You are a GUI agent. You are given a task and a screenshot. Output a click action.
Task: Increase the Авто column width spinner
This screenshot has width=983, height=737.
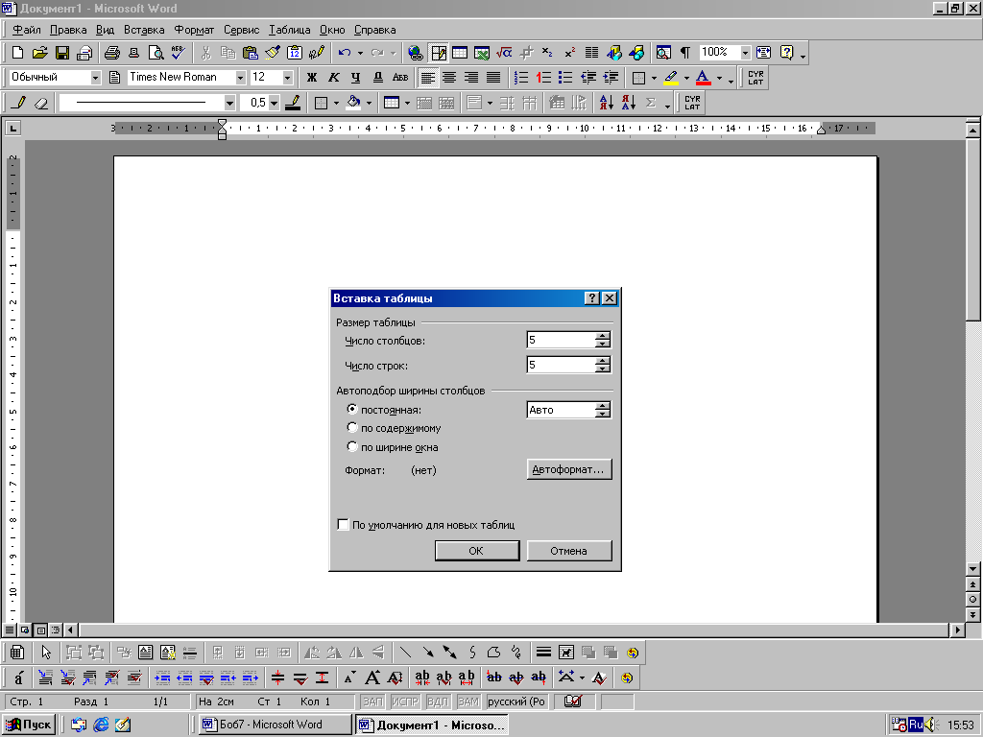point(603,406)
